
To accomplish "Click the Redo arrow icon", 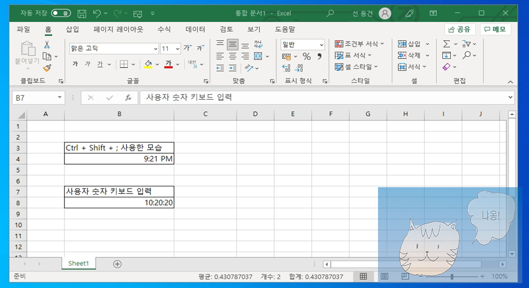I will coord(117,13).
